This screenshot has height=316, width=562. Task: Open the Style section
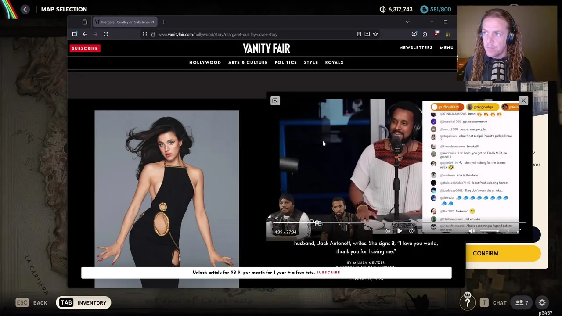(311, 62)
